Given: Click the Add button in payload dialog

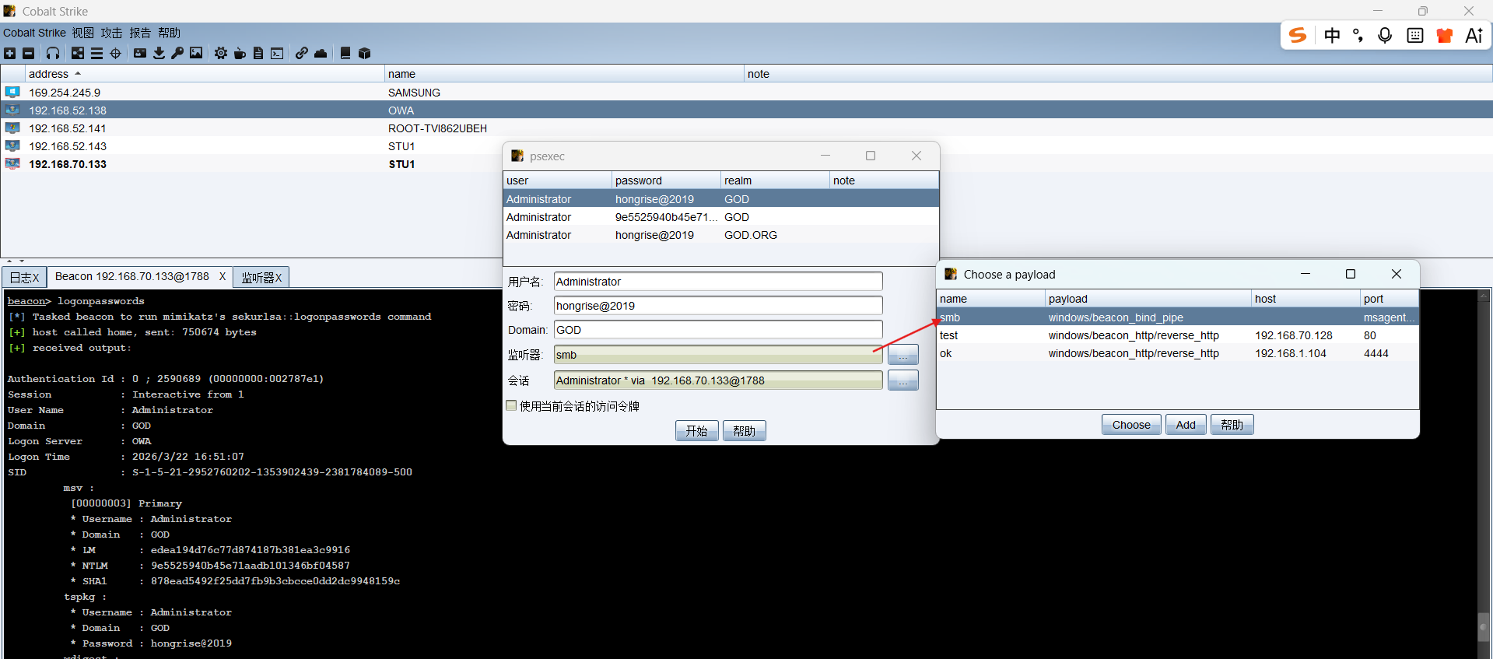Looking at the screenshot, I should click(x=1186, y=425).
